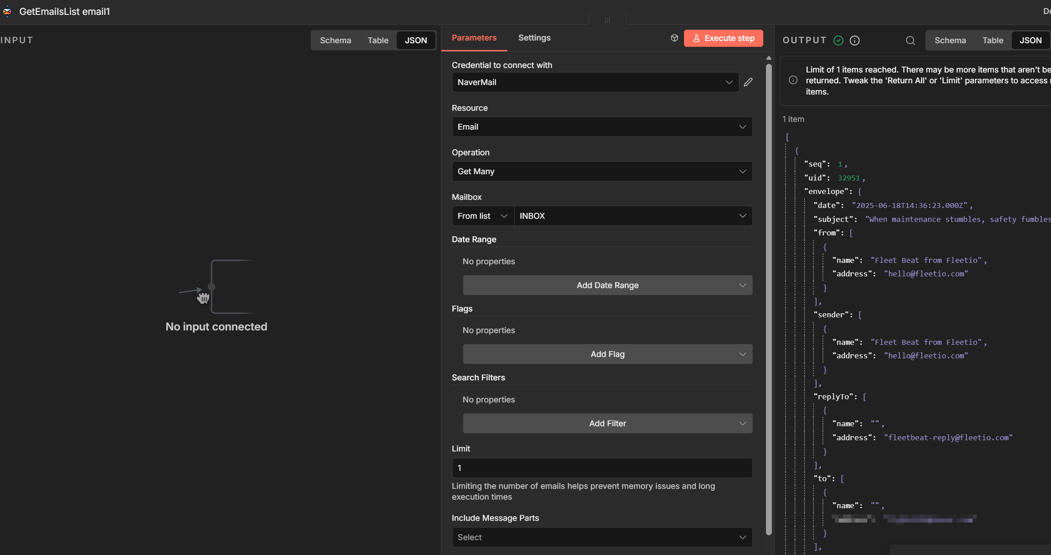Viewport: 1051px width, 555px height.
Task: Click the output info circle icon
Action: pos(854,41)
